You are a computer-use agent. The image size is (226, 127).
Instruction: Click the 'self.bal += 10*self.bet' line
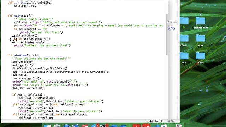point(37,98)
